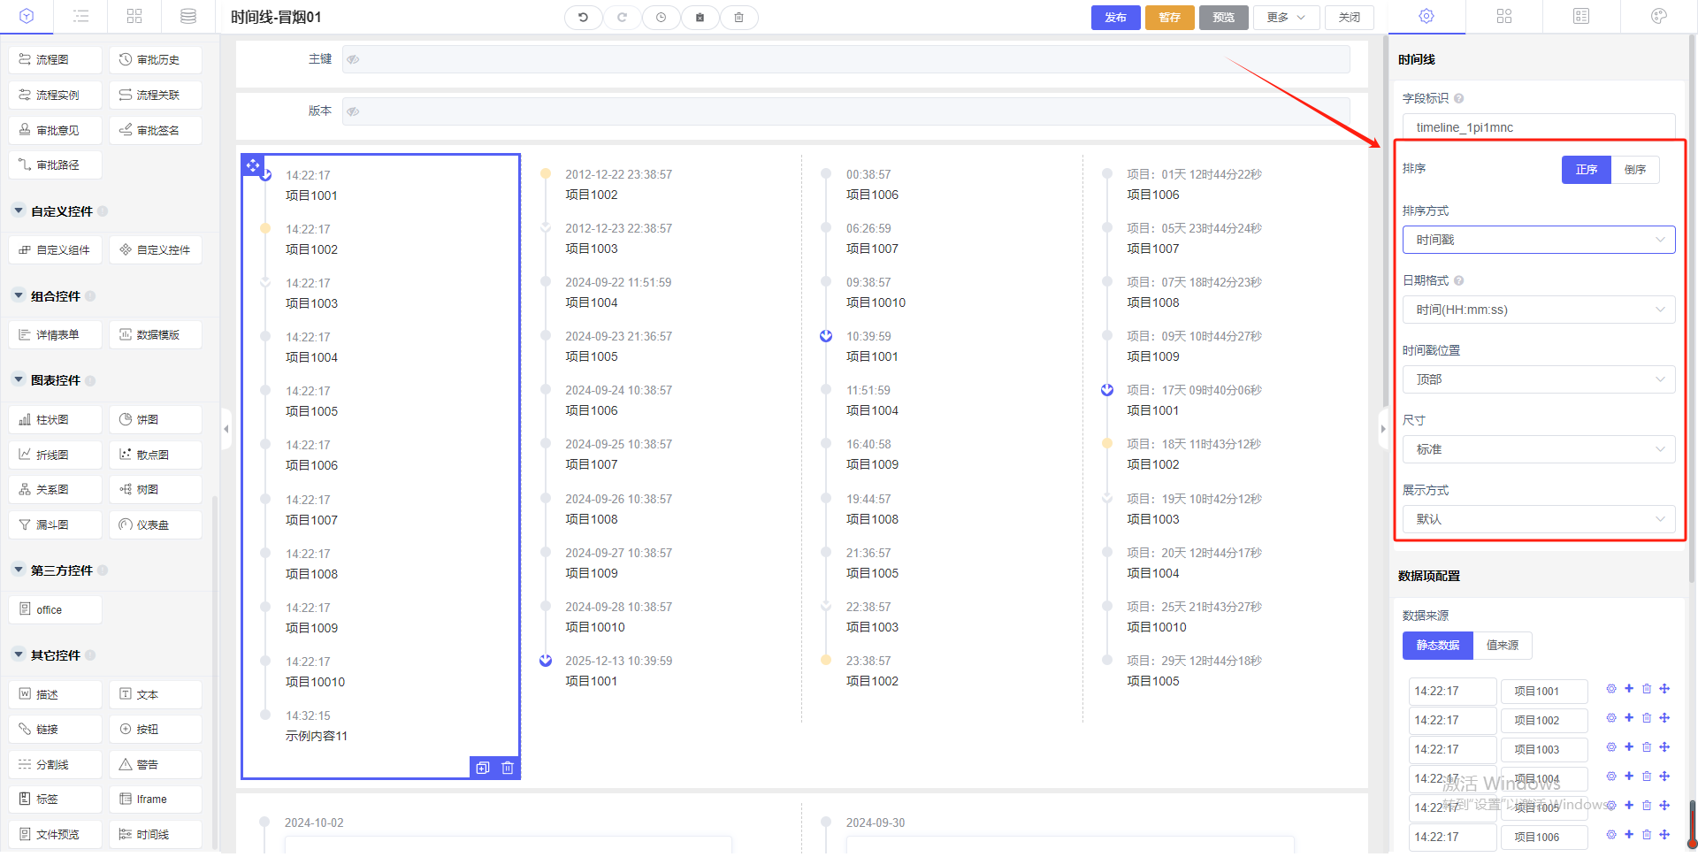Image resolution: width=1698 pixels, height=857 pixels.
Task: Open the 更多 menu
Action: pos(1285,18)
